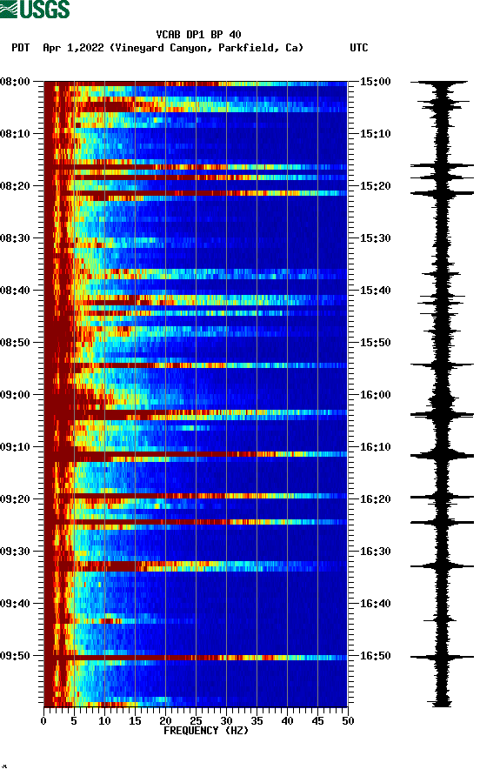
Task: Click the 15:30 UTC time label
Action: 375,238
